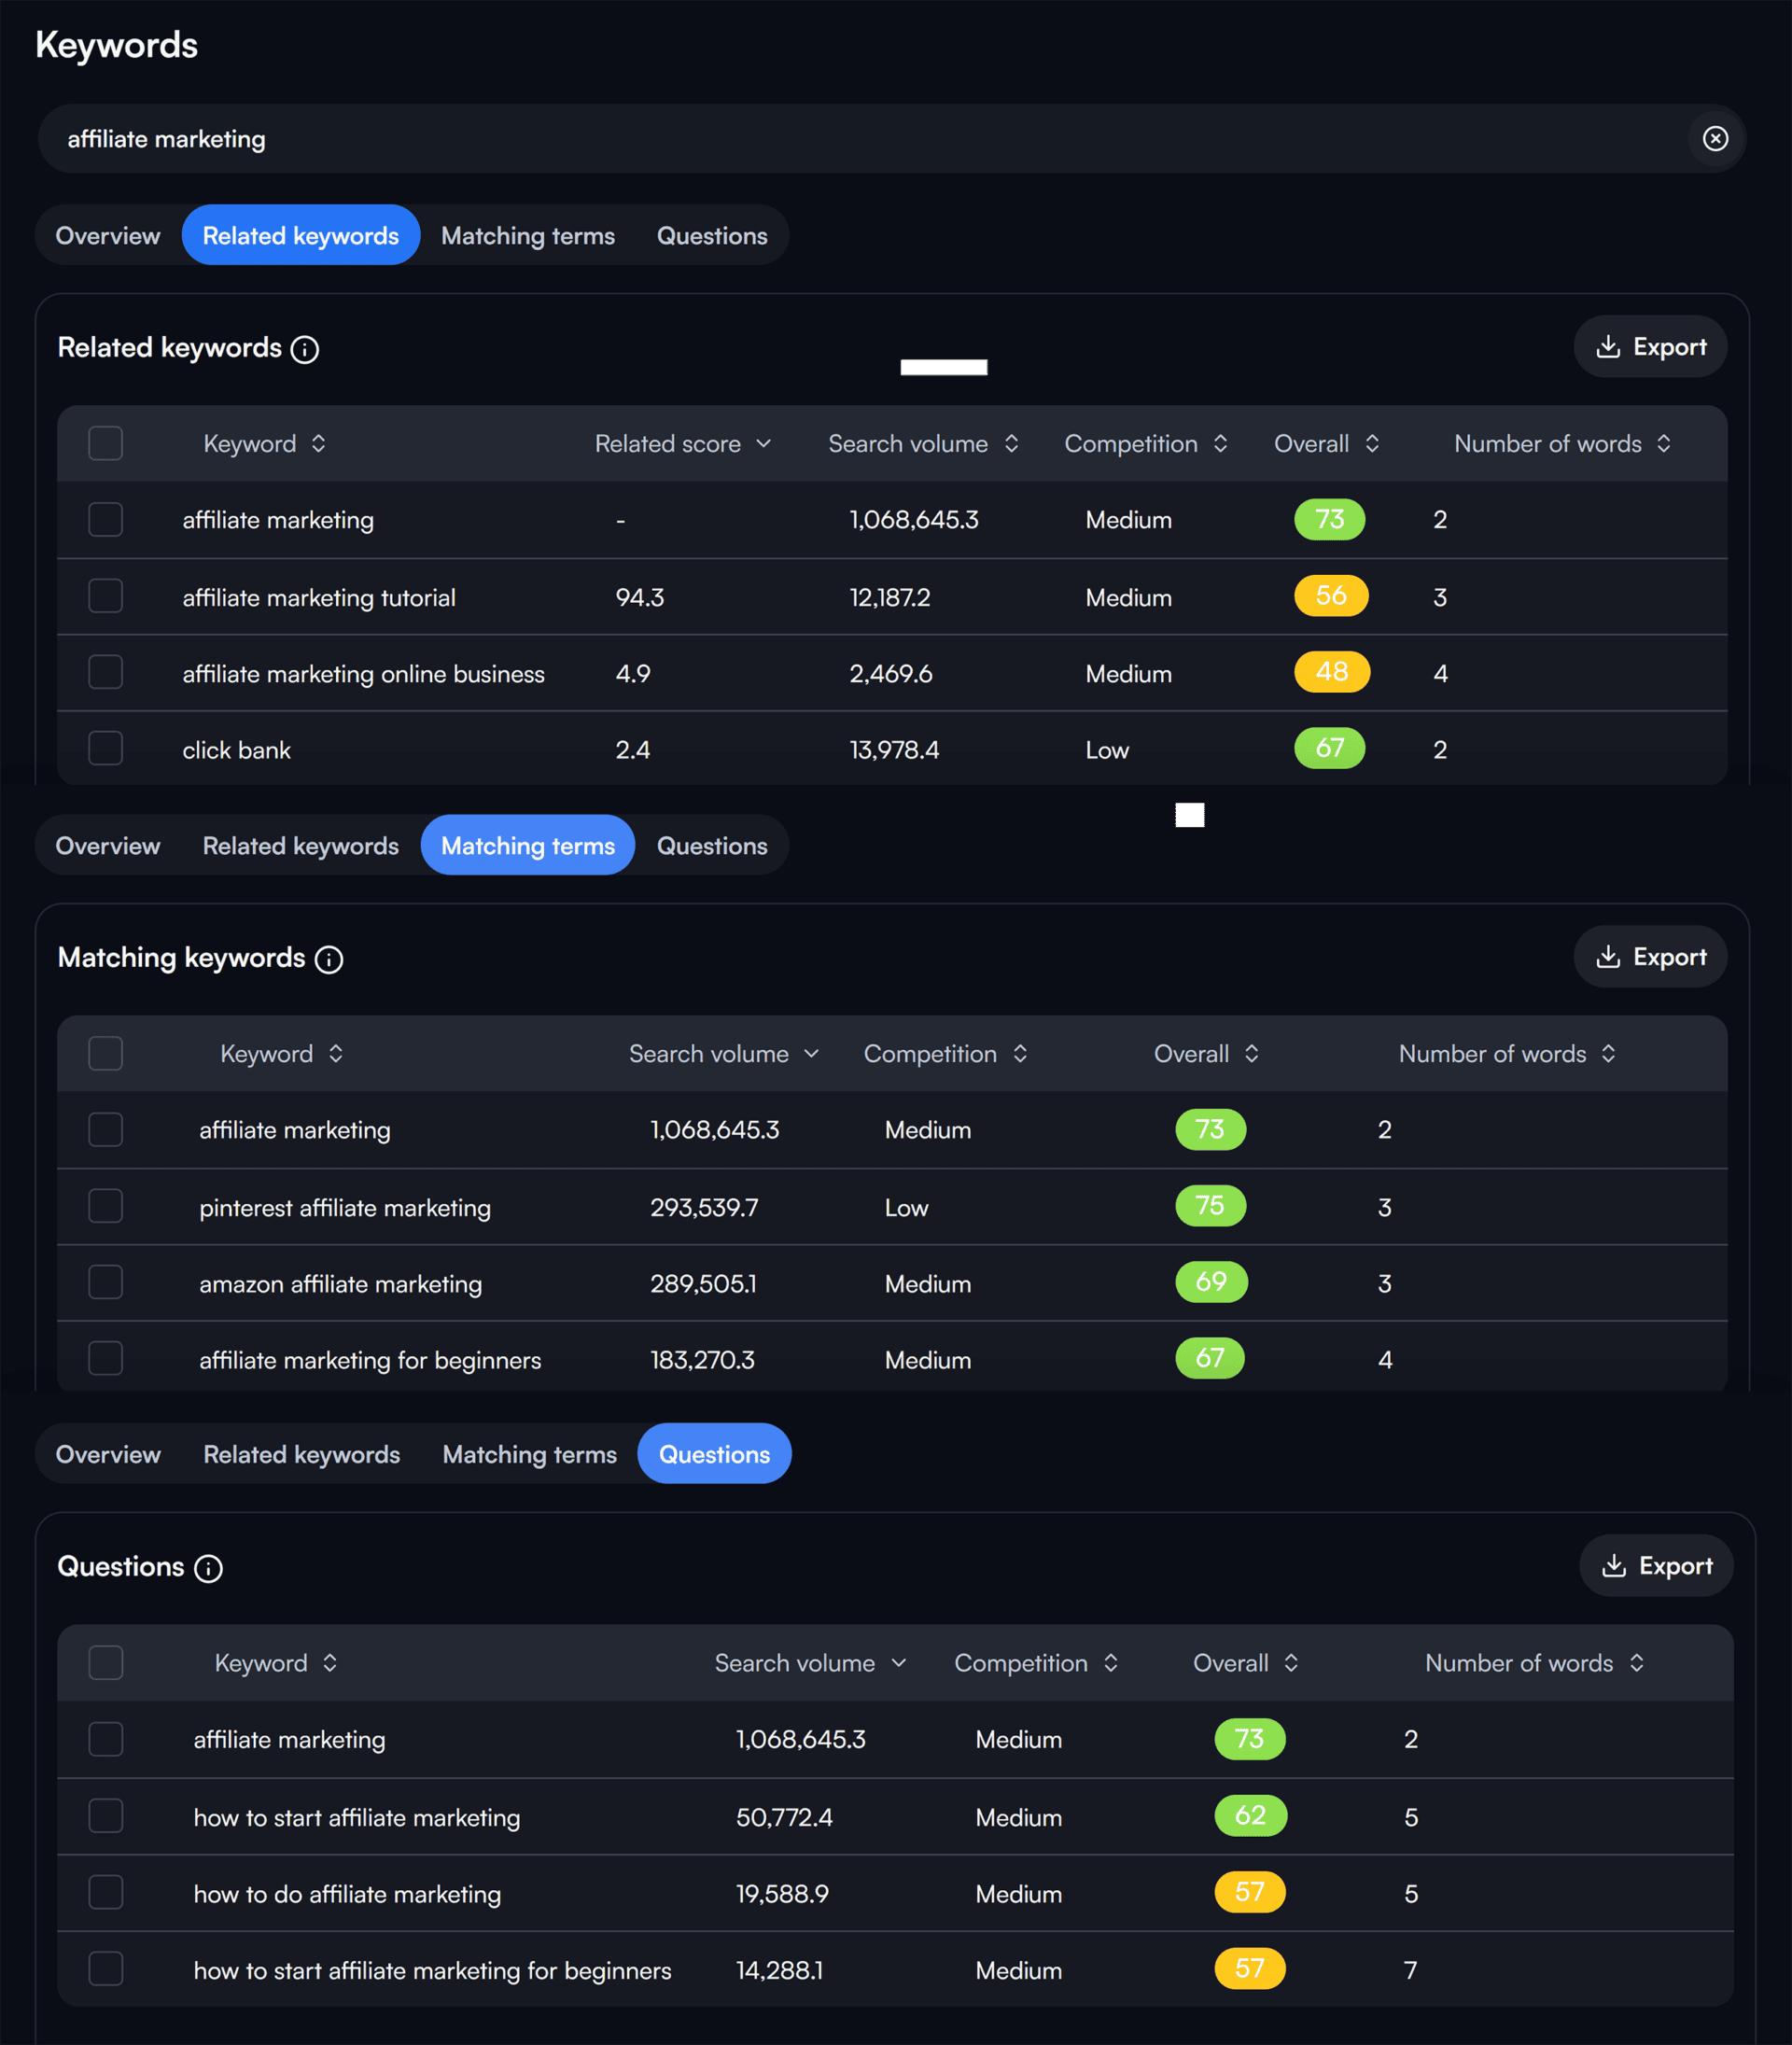Switch to Matching terms in top tab bar
The height and width of the screenshot is (2045, 1792).
(x=528, y=236)
